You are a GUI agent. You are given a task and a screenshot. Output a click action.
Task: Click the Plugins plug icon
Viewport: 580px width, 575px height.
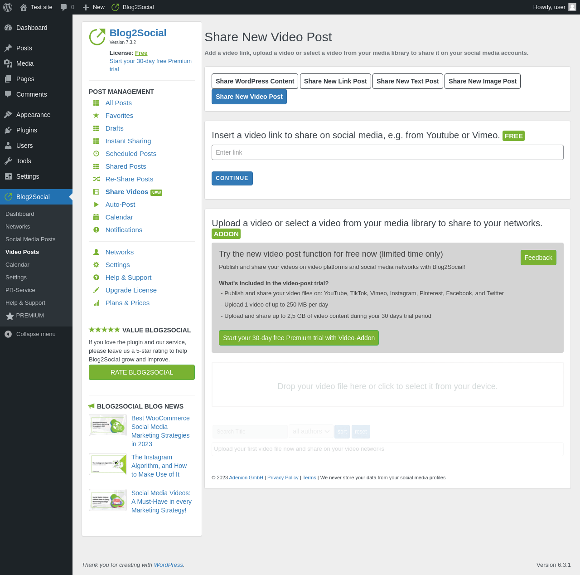tap(8, 130)
